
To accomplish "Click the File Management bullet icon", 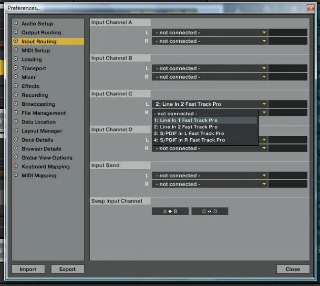I will pyautogui.click(x=16, y=113).
